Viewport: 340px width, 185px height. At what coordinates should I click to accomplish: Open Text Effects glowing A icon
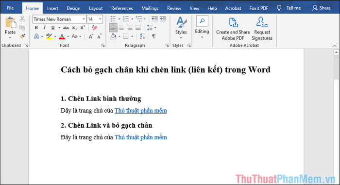[x=36, y=36]
